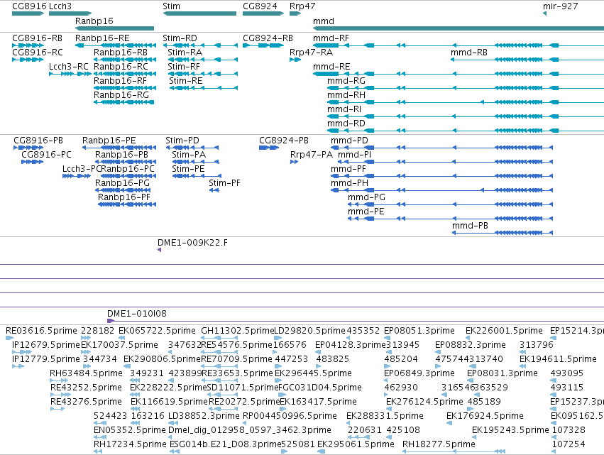Select EST ESG014b.E21_D08.3prime
604x455 pixels.
pyautogui.click(x=225, y=444)
